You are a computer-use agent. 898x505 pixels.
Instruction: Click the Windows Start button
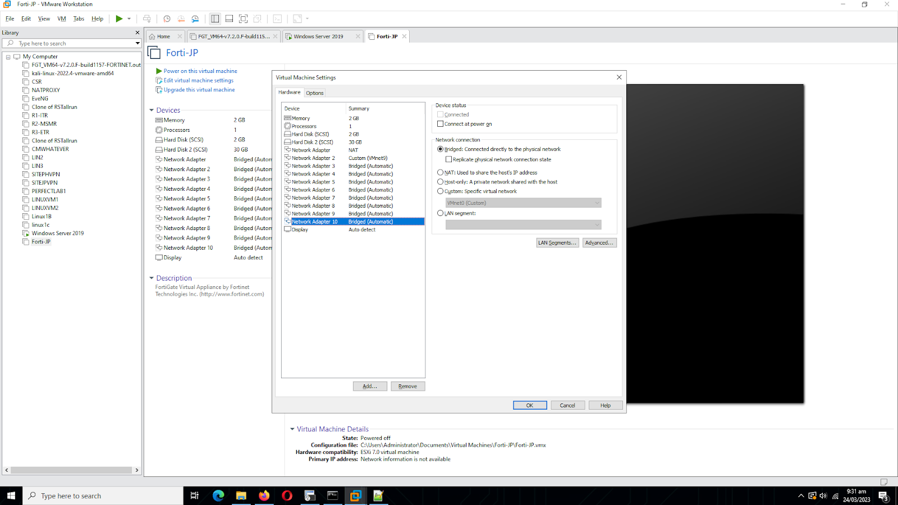click(x=11, y=495)
